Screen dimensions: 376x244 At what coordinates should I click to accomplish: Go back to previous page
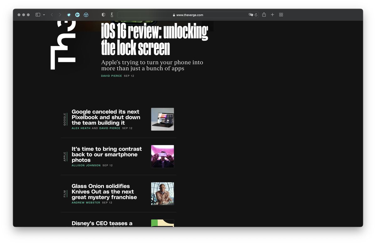[x=52, y=15]
